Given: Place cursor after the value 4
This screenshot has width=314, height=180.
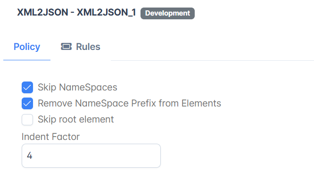Looking at the screenshot, I should pos(33,155).
